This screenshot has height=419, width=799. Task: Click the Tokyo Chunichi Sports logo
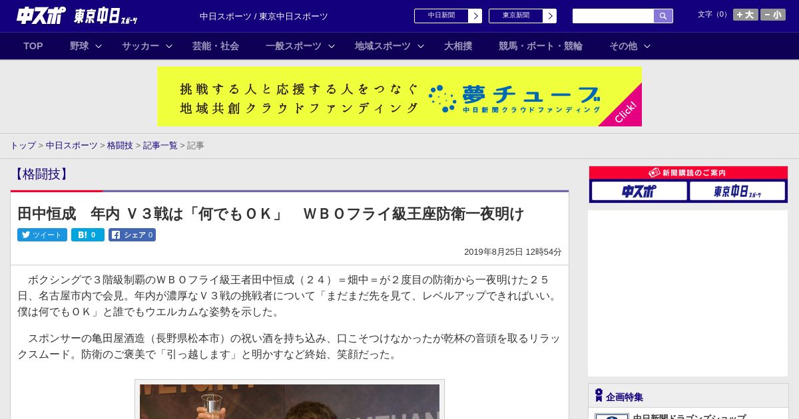(106, 16)
